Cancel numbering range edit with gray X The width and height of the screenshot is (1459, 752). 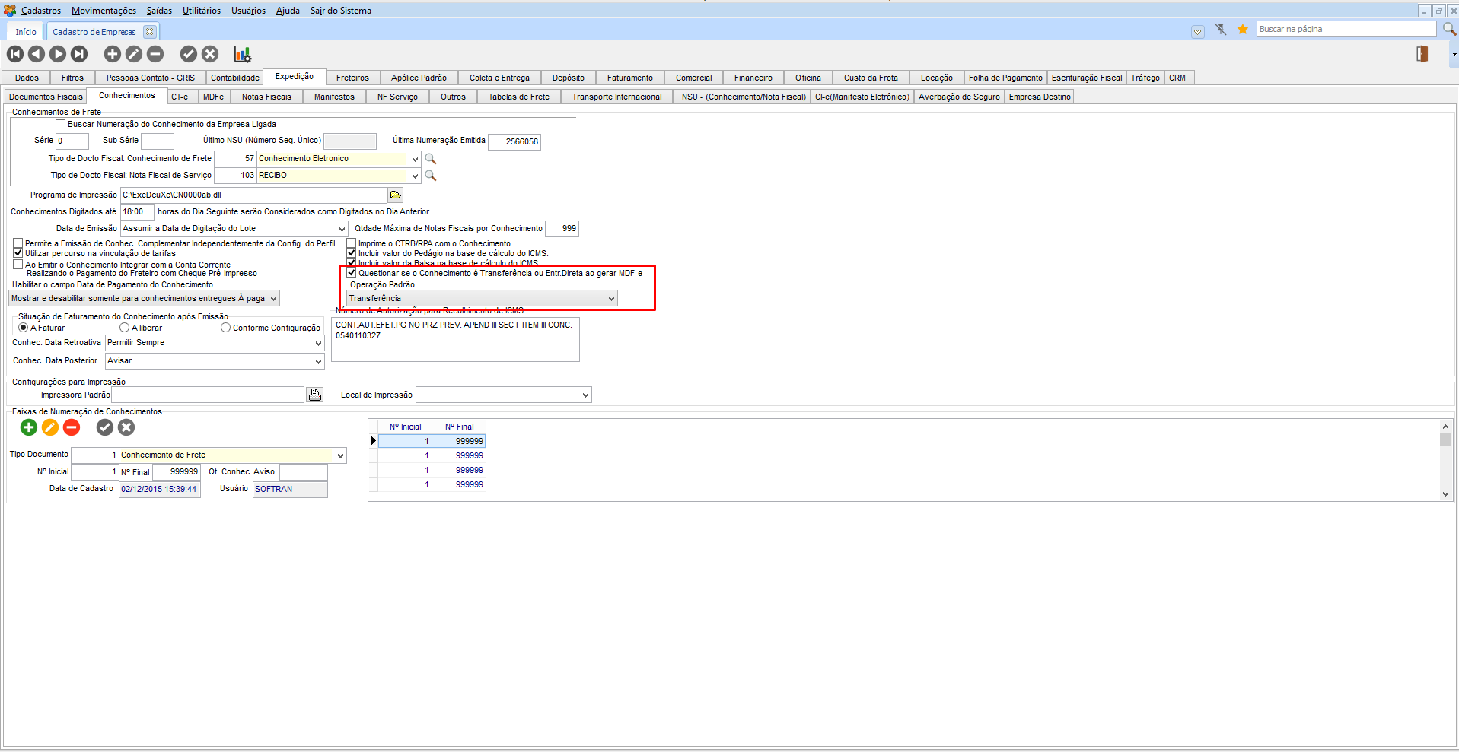click(x=126, y=427)
